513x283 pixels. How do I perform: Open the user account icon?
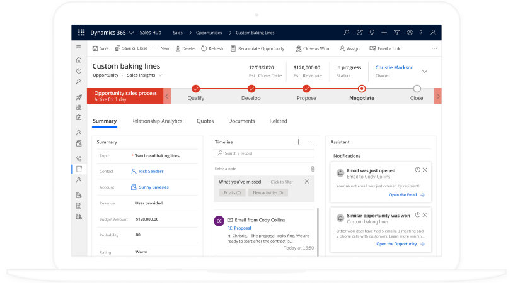point(433,32)
